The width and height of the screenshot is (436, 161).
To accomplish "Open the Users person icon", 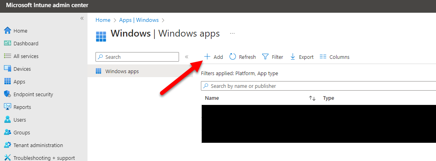I will coord(8,120).
